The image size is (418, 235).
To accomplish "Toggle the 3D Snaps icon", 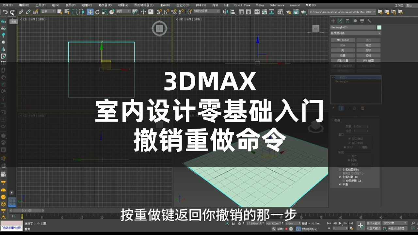I will pos(159,12).
